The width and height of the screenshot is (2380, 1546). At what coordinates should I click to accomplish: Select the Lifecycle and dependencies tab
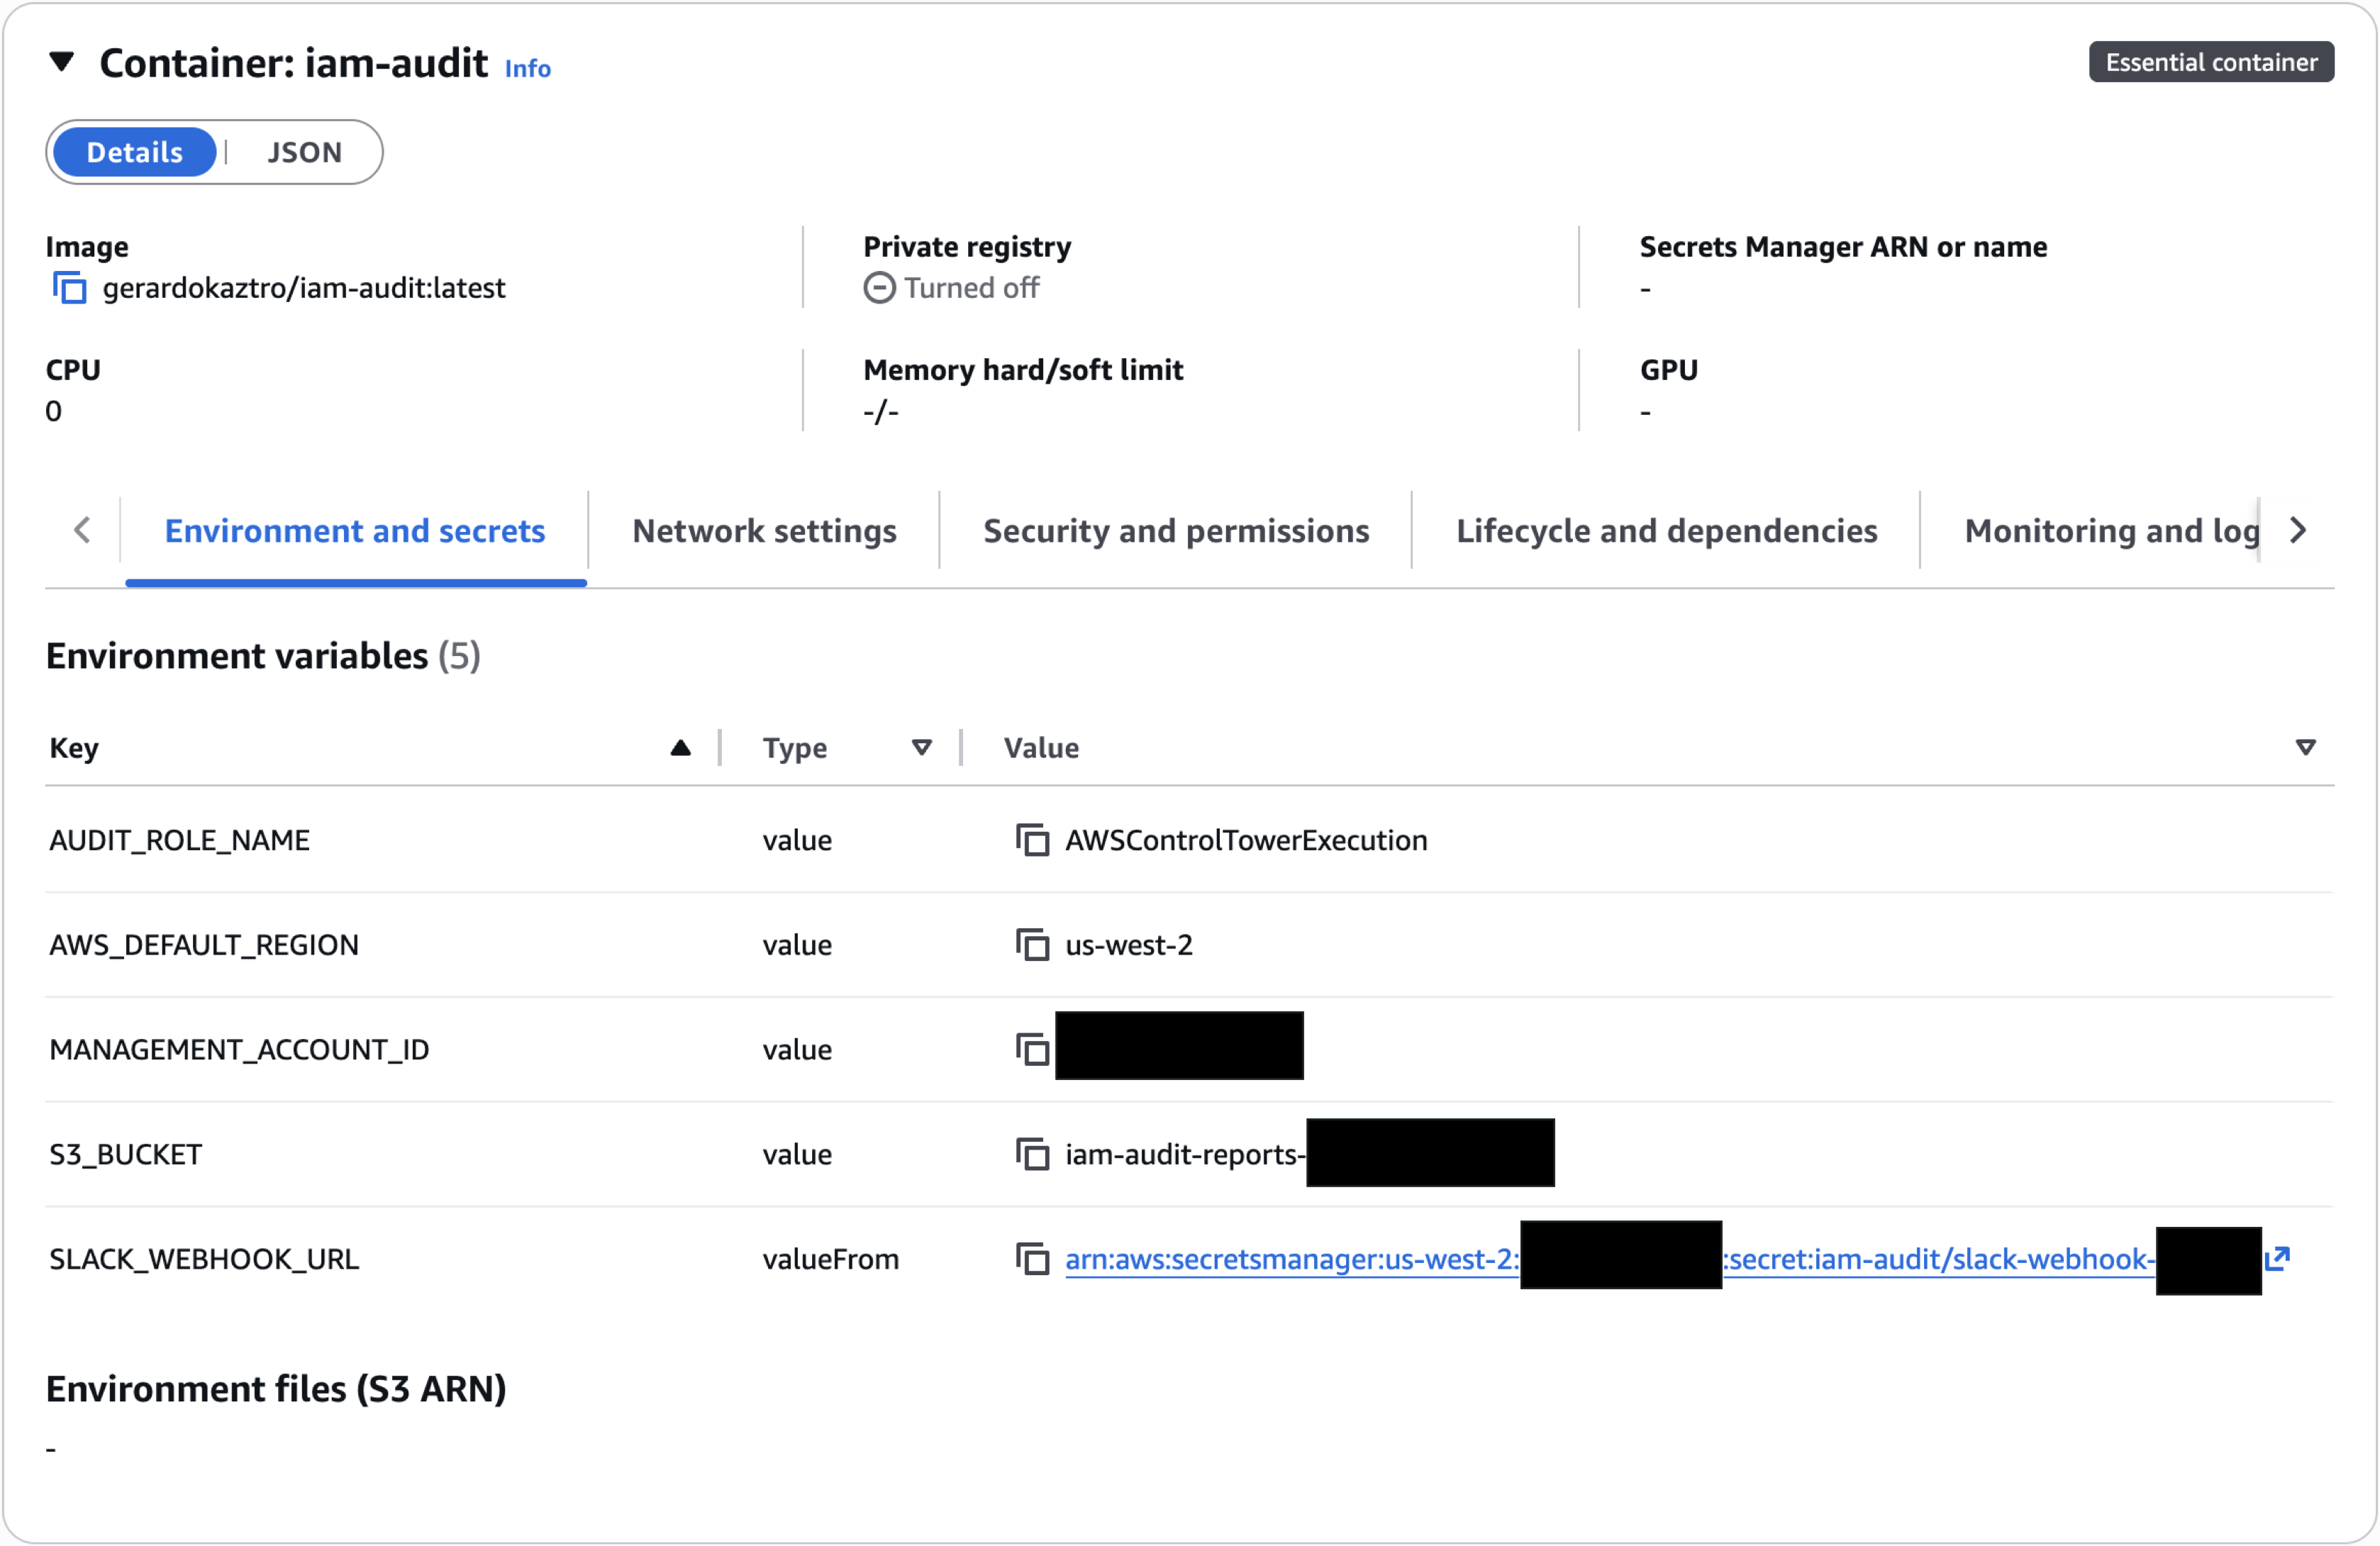pyautogui.click(x=1665, y=530)
